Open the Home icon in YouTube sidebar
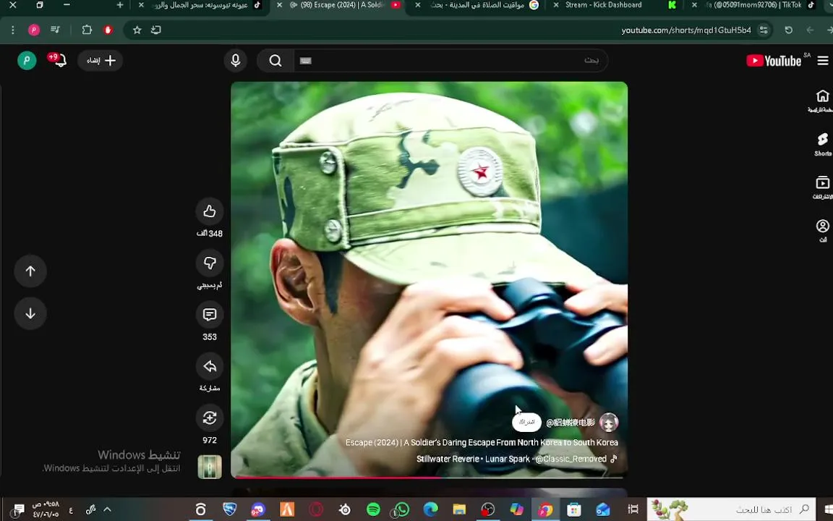Viewport: 833px width, 521px height. click(x=822, y=101)
